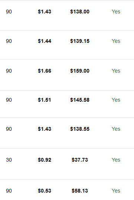Select the $1.44 per-unit price
134x200 pixels.
[45, 41]
